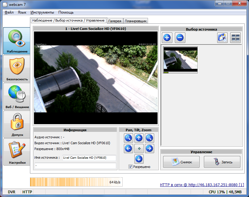The image size is (249, 197).
Task: Close the webcam 7 window
Action: click(x=239, y=3)
